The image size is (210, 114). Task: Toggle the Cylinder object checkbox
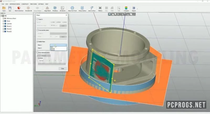4,24
